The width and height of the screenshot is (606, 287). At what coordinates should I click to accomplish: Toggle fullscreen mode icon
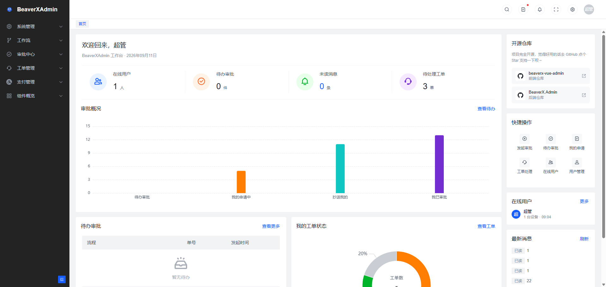click(556, 9)
